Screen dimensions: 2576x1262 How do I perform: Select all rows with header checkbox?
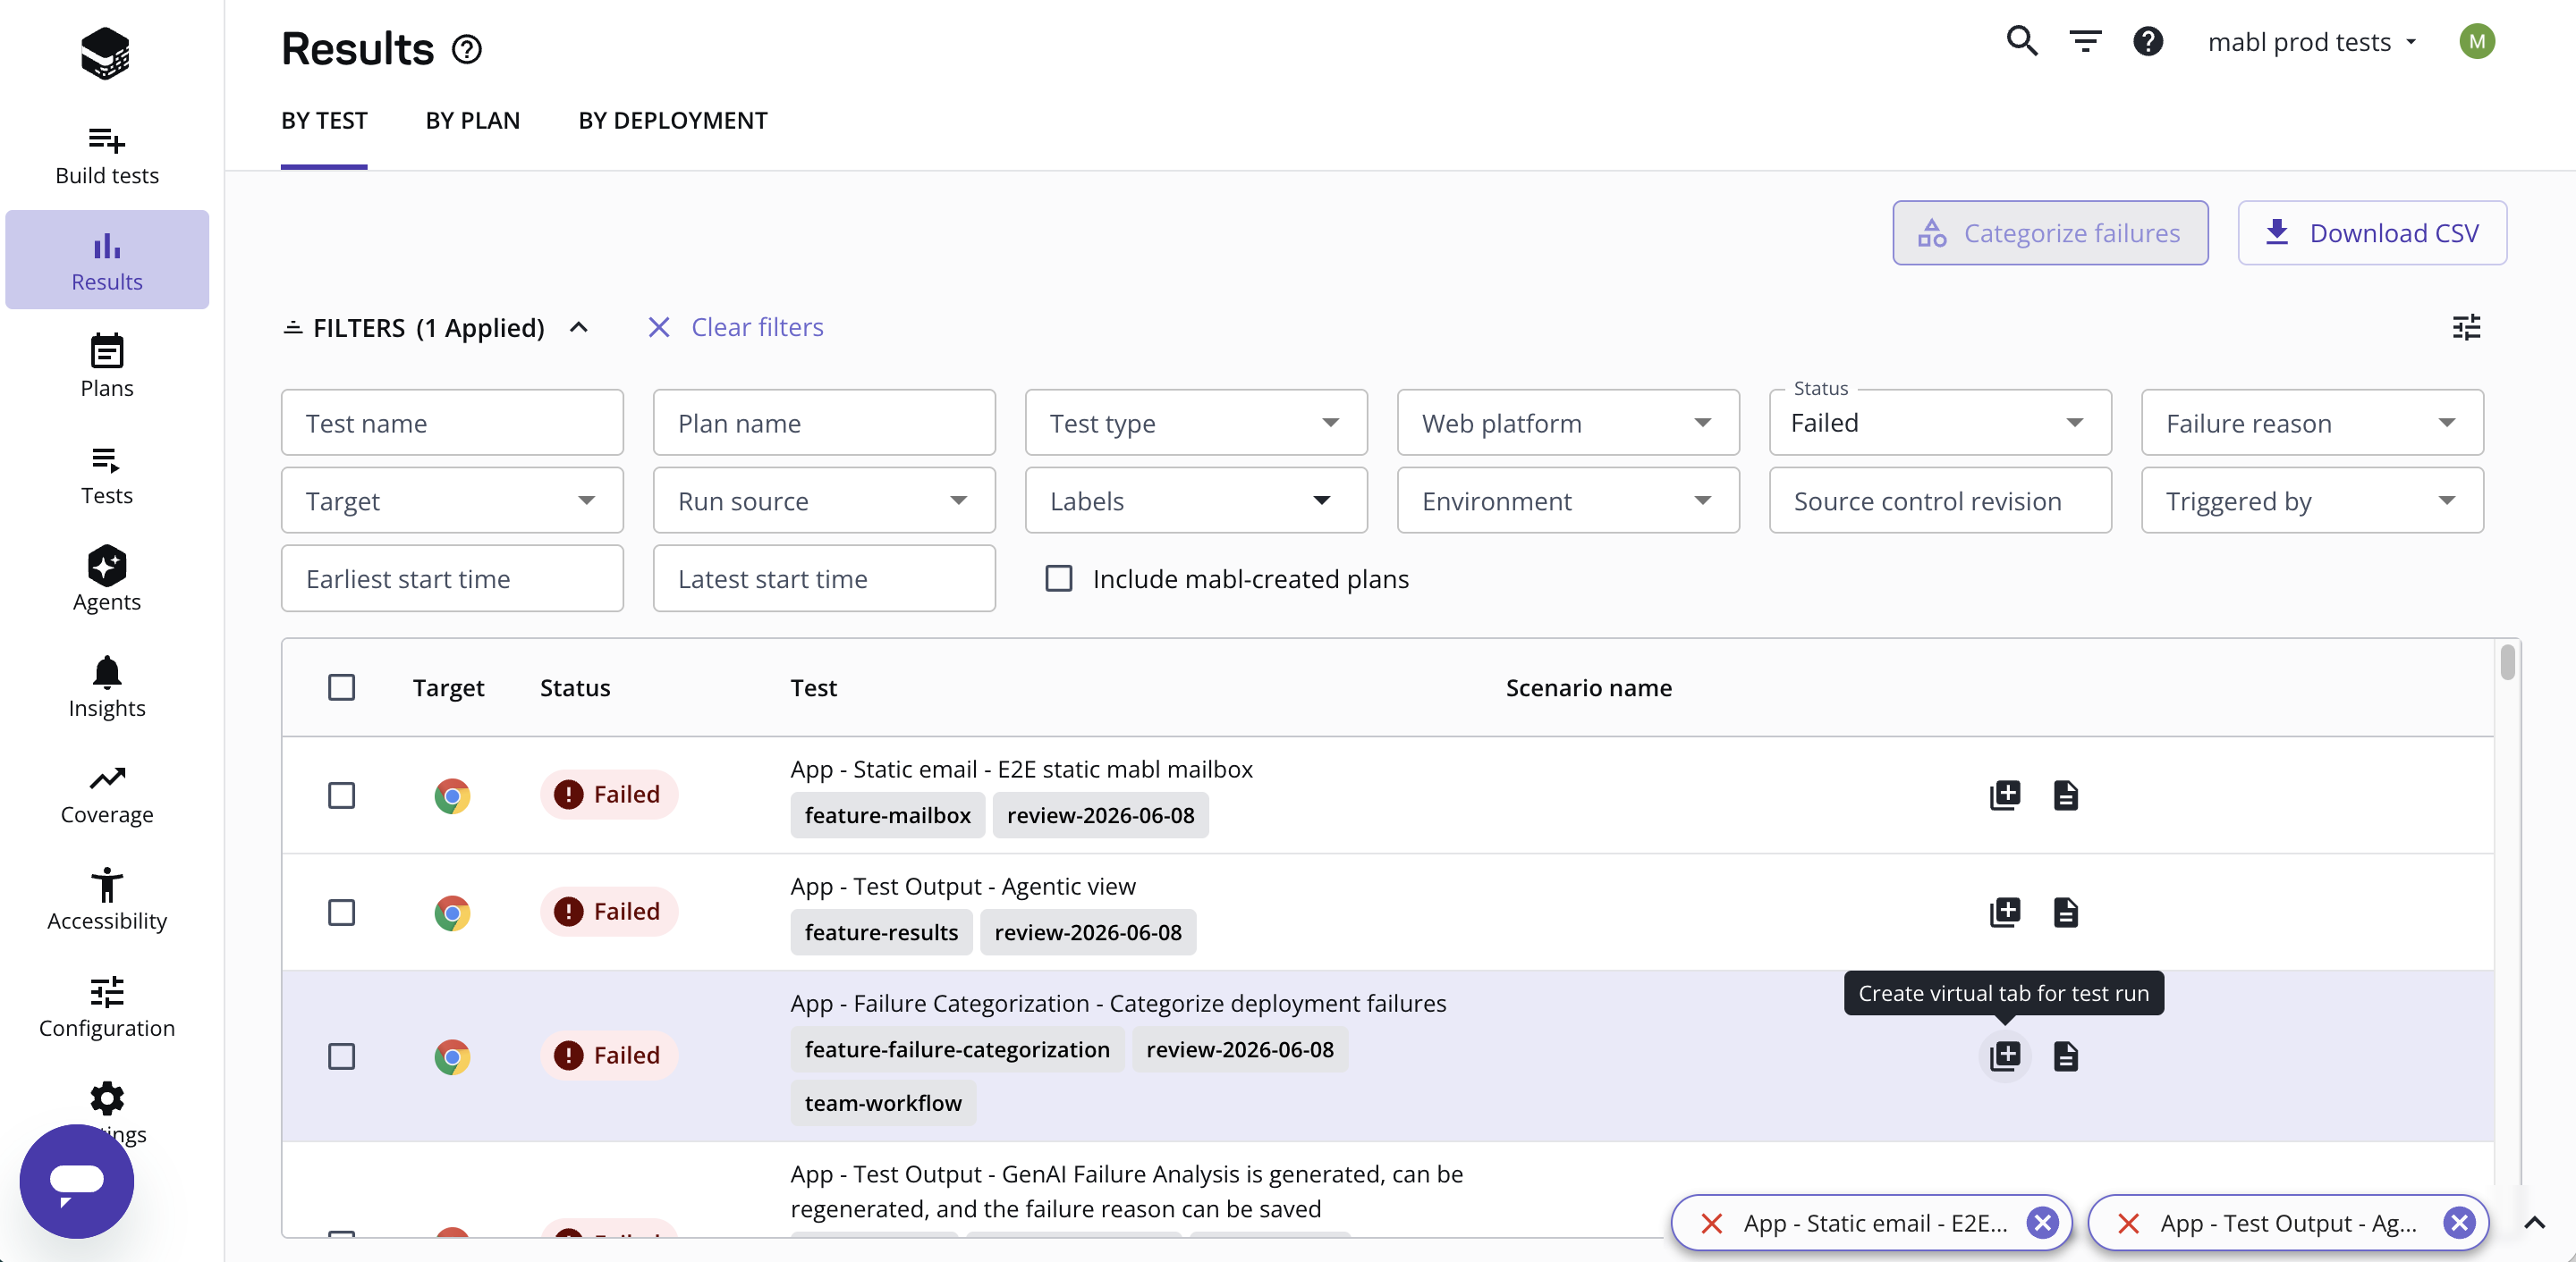click(x=342, y=687)
